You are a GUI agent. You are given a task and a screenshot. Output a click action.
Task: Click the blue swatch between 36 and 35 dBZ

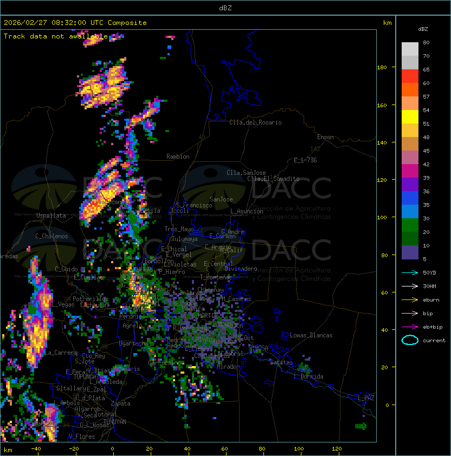[x=410, y=198]
